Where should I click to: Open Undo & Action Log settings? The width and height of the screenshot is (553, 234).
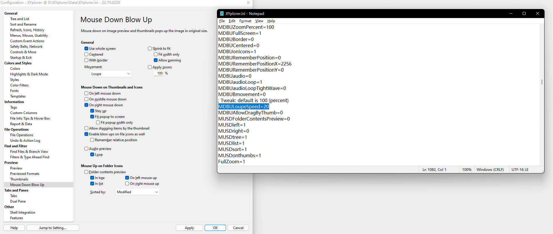tap(25, 141)
